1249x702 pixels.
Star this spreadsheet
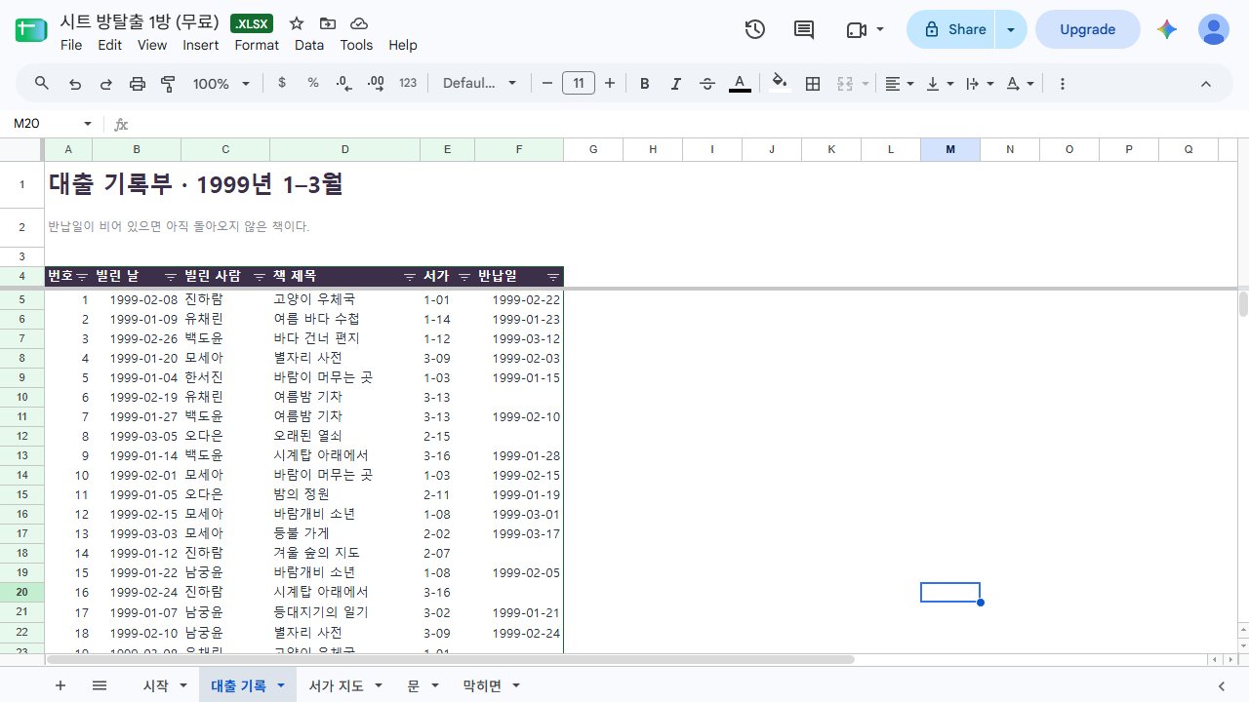tap(297, 23)
